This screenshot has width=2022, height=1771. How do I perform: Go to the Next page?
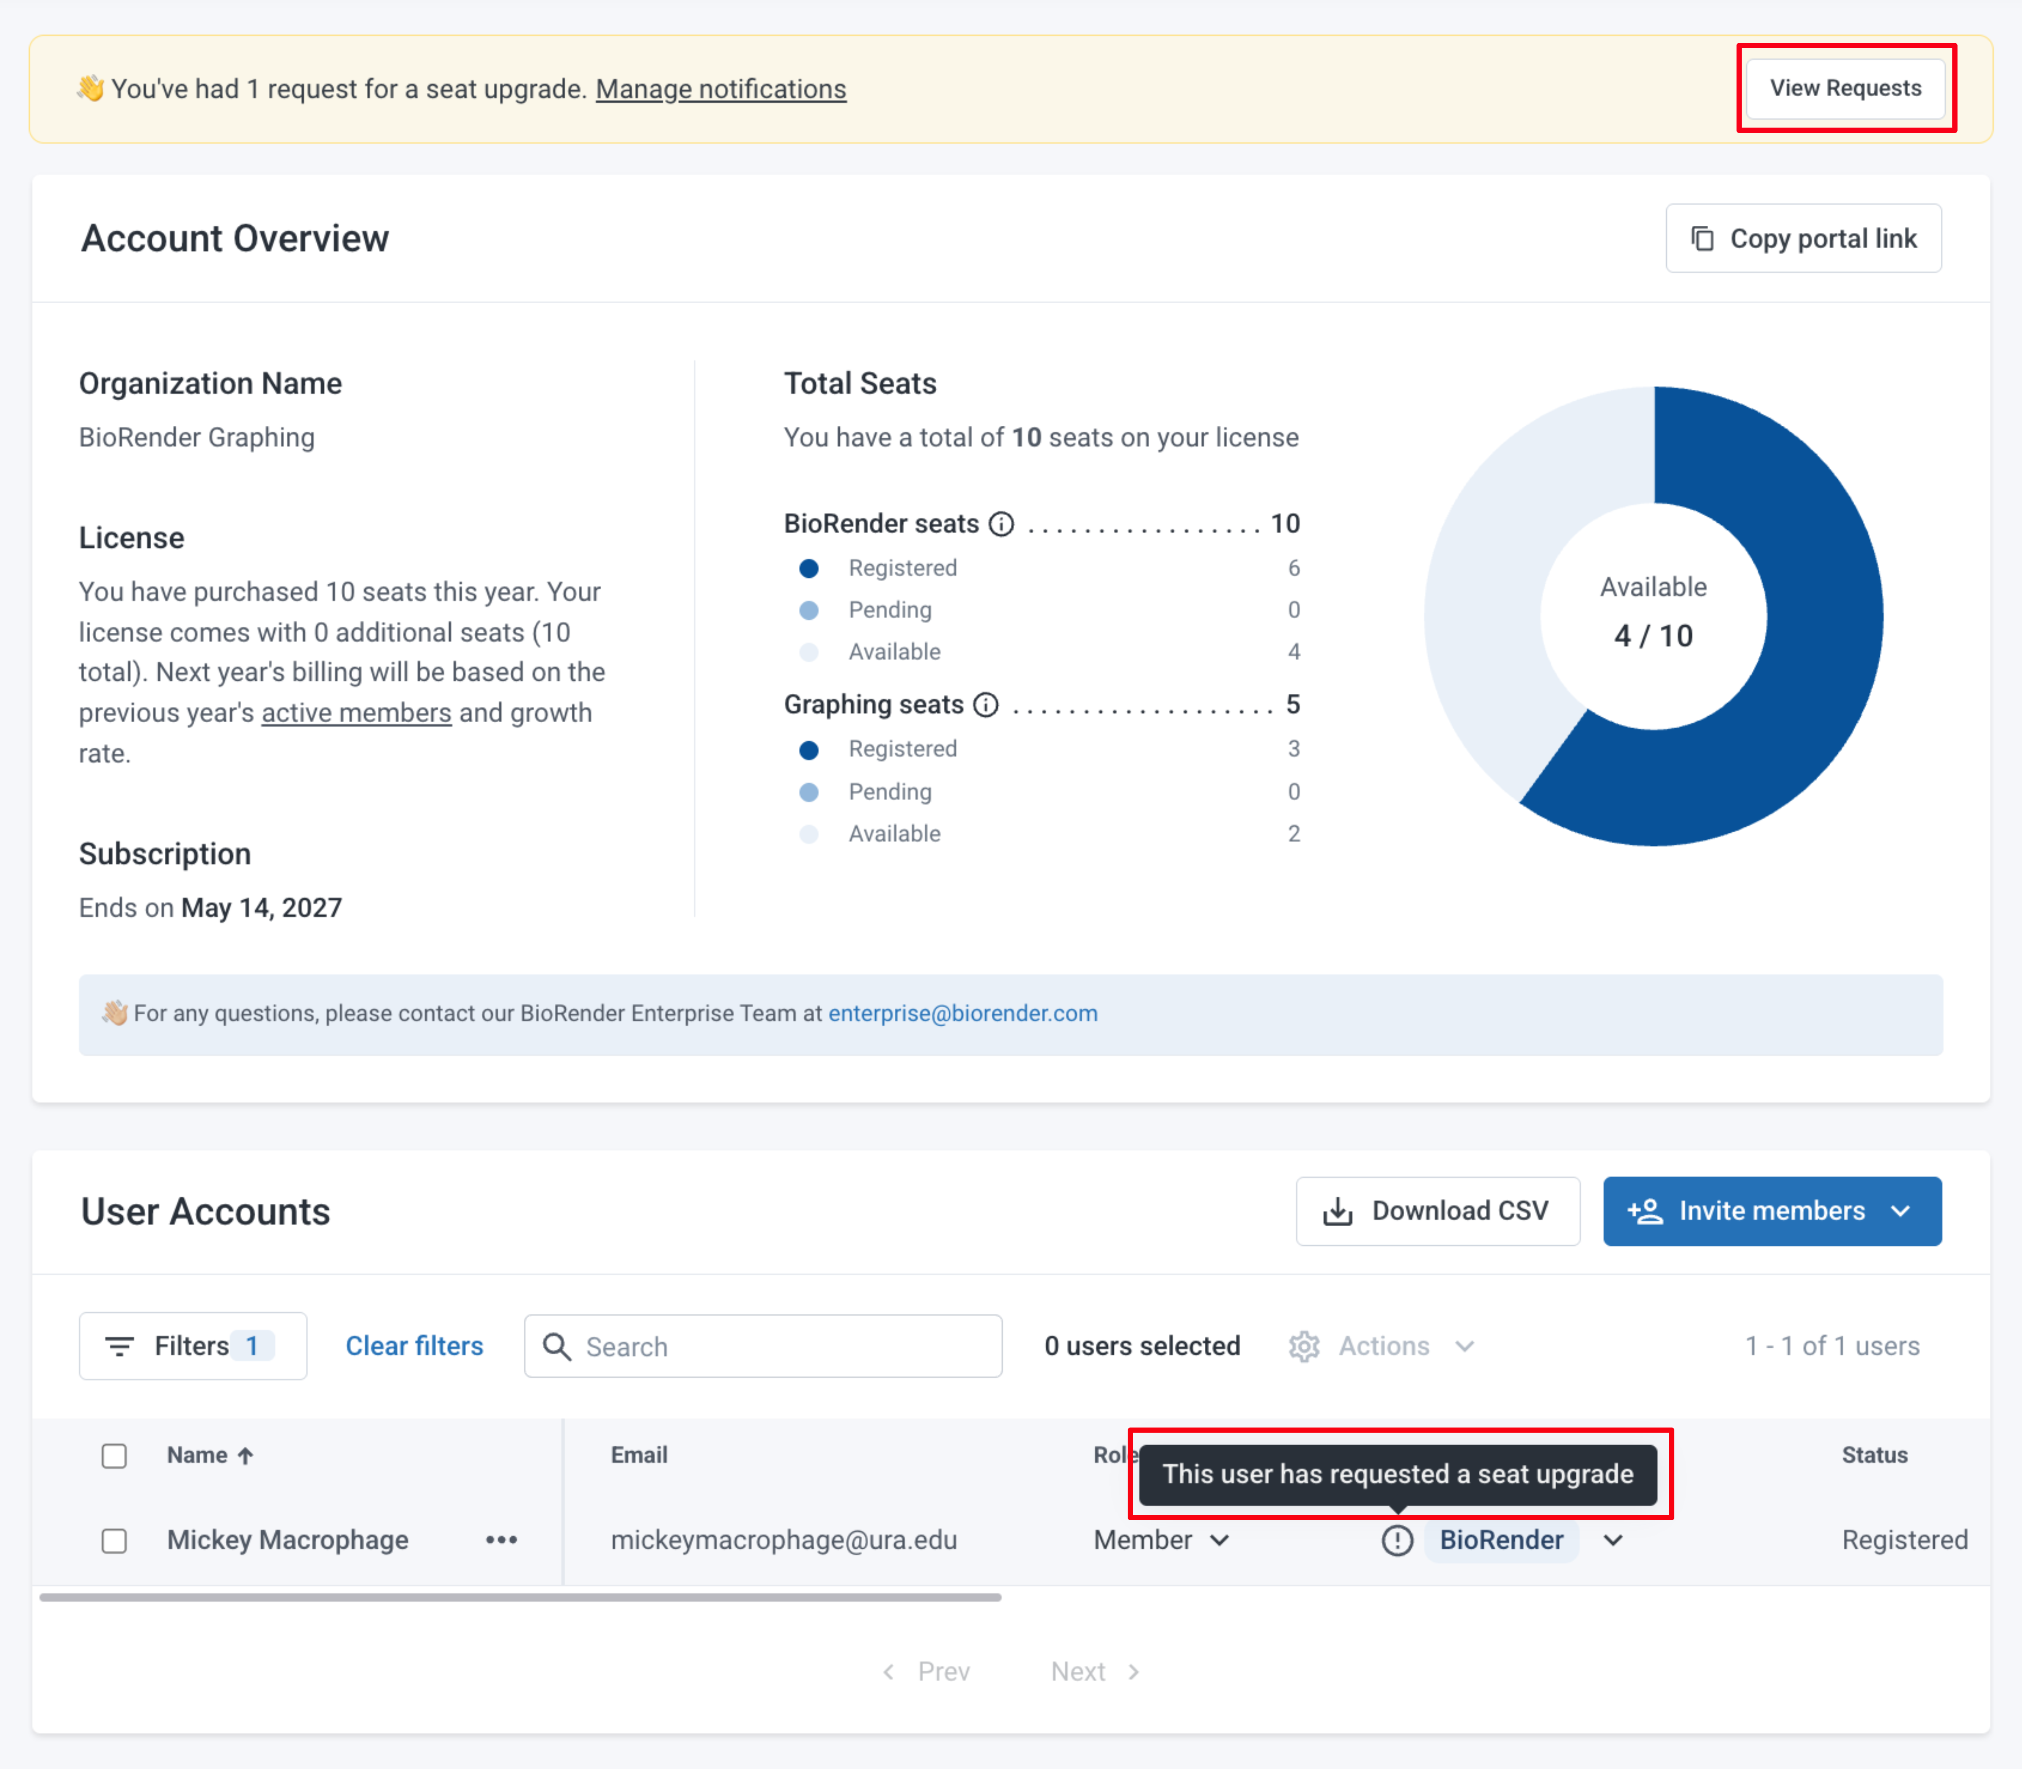1095,1671
